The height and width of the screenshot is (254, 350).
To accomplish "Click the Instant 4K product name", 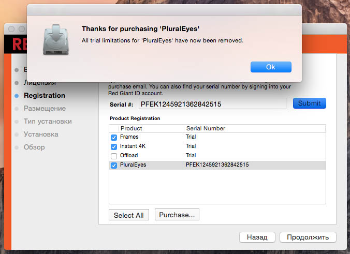I will [133, 146].
